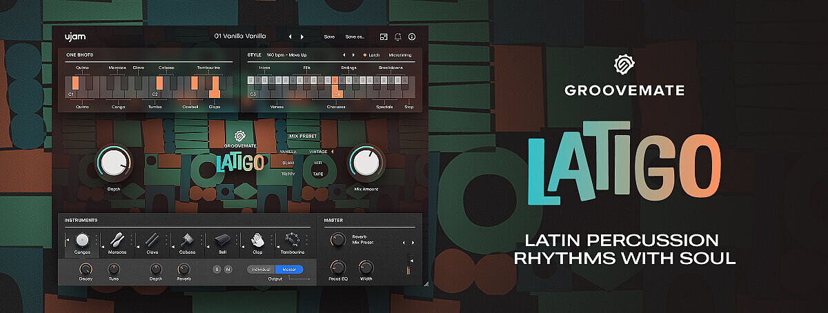Switch to previous style arrow

pos(343,54)
